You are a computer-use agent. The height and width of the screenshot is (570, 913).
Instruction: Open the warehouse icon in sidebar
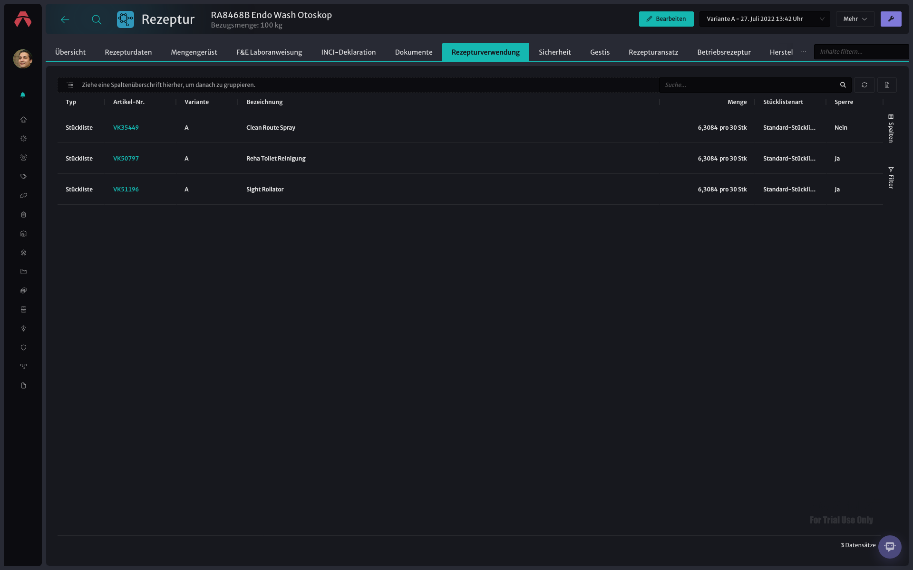[x=23, y=234]
